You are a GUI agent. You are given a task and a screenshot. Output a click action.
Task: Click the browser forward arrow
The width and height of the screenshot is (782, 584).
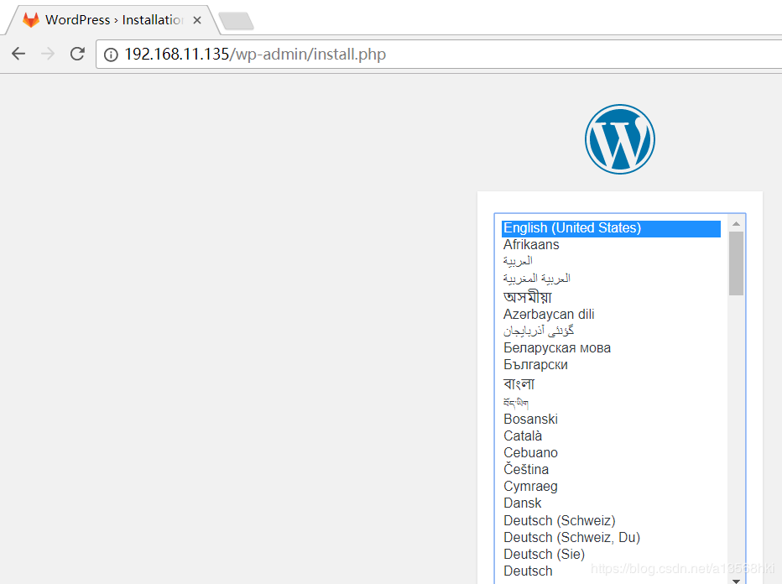tap(48, 54)
